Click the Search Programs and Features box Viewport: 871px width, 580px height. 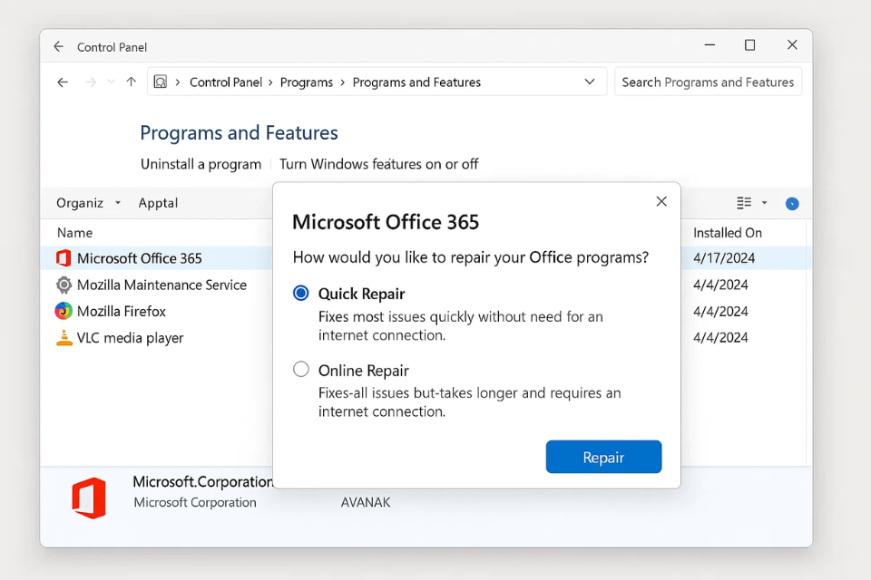pos(708,82)
